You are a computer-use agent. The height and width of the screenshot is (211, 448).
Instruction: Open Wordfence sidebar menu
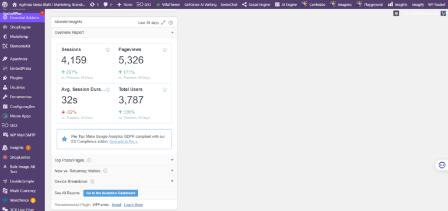tap(22, 200)
